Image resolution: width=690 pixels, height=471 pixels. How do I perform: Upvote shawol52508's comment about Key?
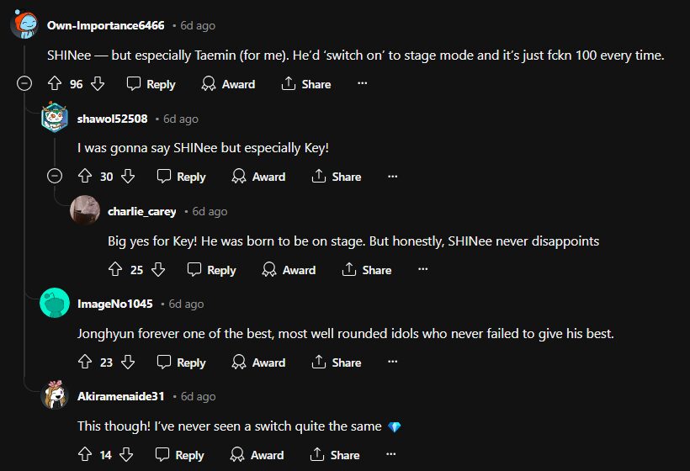click(x=85, y=177)
